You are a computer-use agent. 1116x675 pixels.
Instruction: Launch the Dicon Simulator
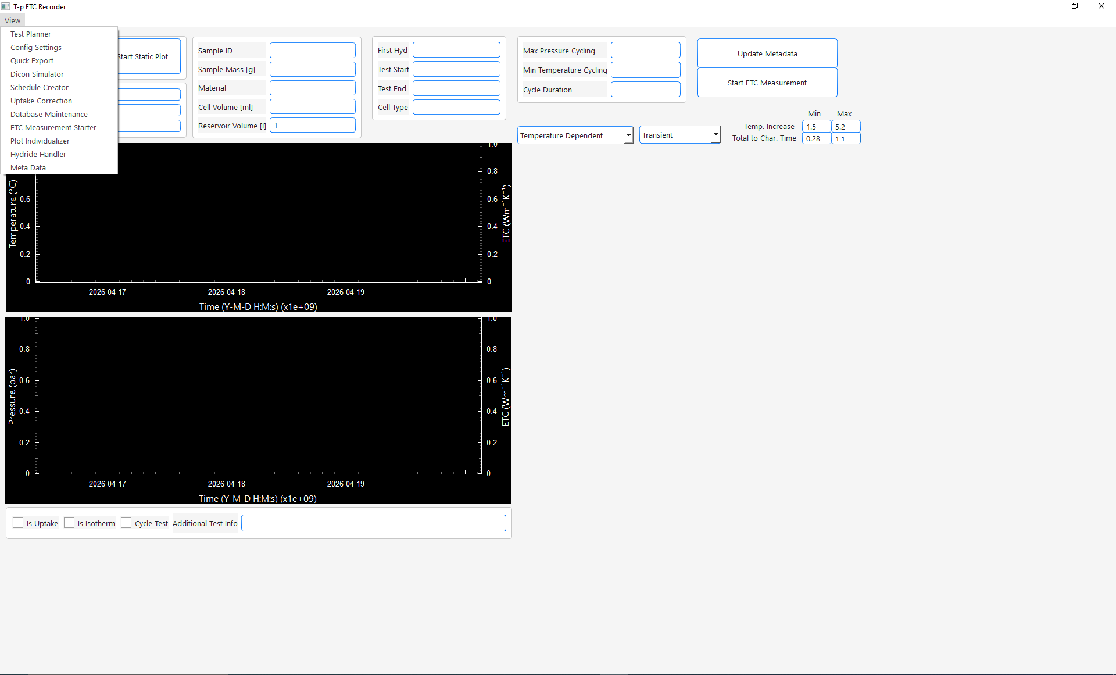37,74
